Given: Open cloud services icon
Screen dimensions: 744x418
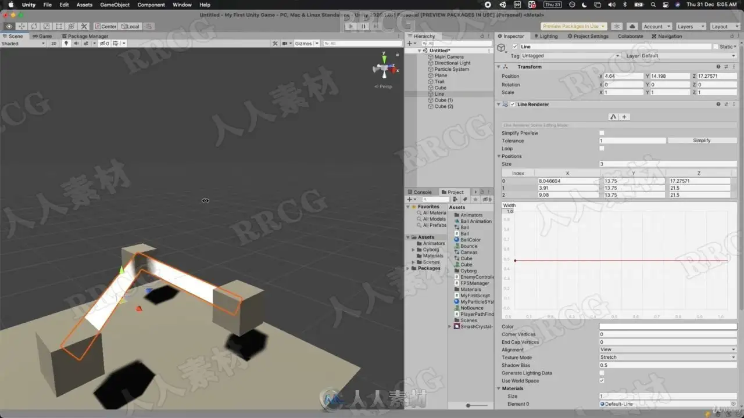Looking at the screenshot, I should (632, 26).
